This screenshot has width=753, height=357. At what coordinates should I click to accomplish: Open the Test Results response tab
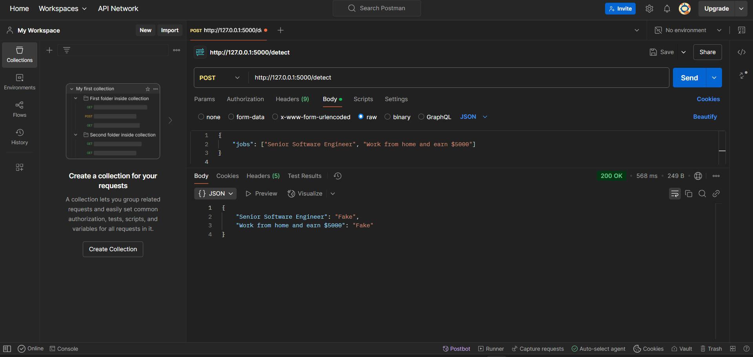tap(304, 176)
